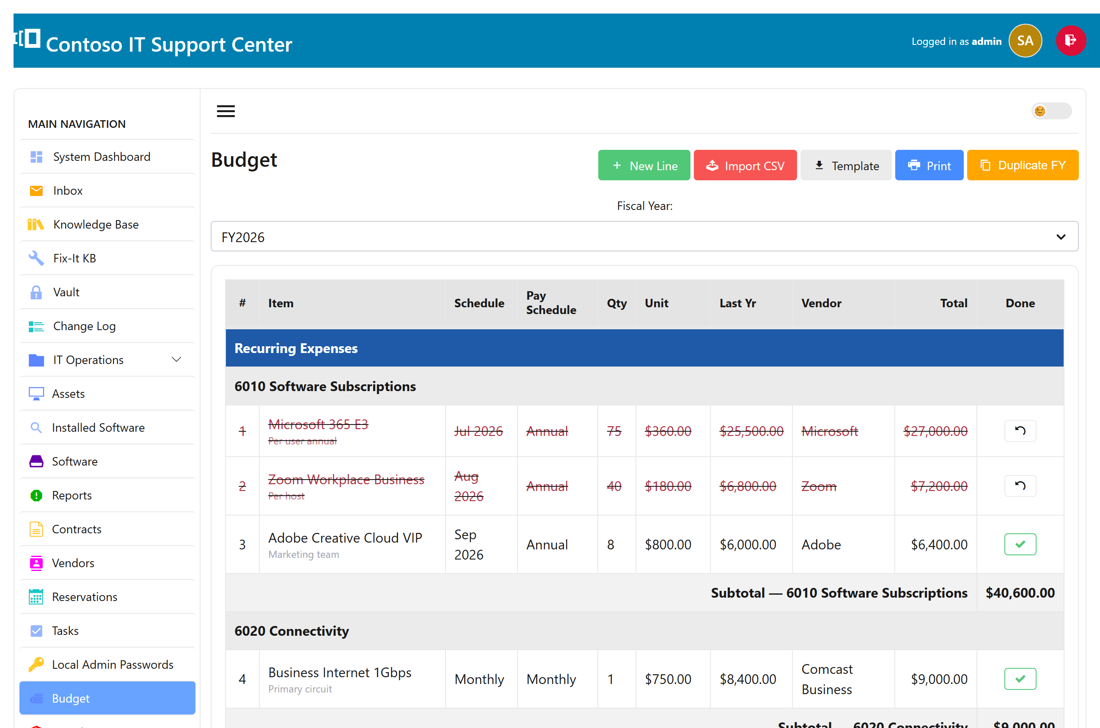
Task: Click the Inbox envelope icon
Action: click(x=36, y=191)
